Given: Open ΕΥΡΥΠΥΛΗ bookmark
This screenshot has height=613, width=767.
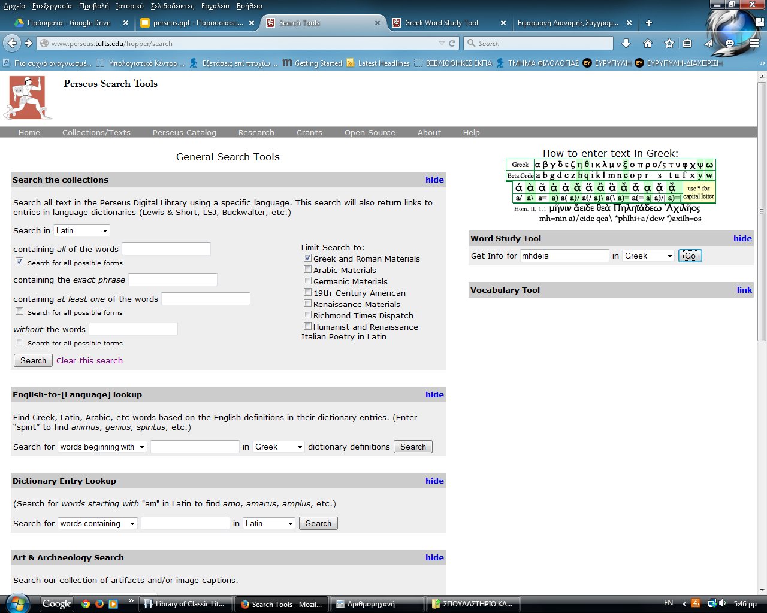Looking at the screenshot, I should 607,63.
